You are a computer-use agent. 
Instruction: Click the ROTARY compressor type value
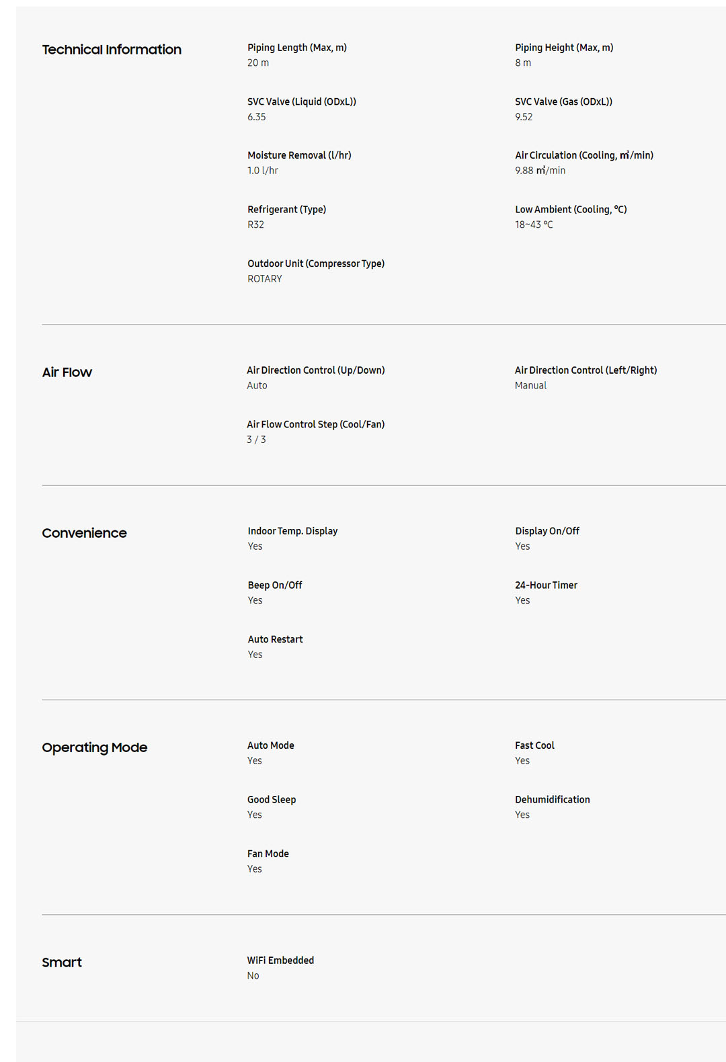point(265,279)
